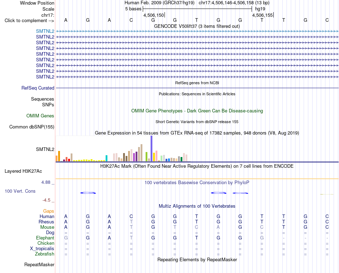Open the Layered H3K27Ac track label
339x273 pixels.
point(23,171)
